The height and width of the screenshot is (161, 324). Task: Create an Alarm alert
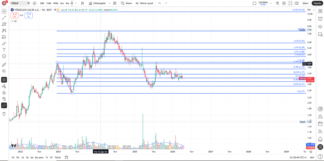126,3
